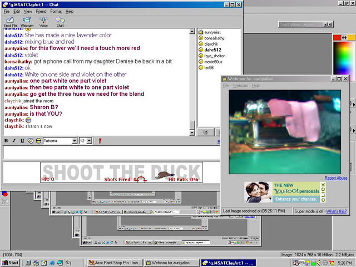This screenshot has width=356, height=267.
Task: Click the Send File toolbar icon
Action: pos(10,22)
